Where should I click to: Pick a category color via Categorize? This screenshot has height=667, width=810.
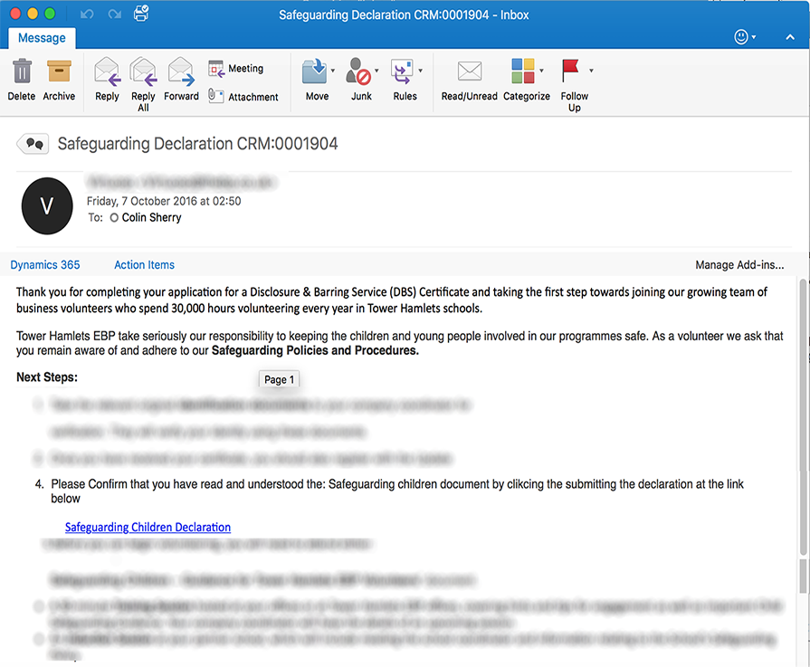pyautogui.click(x=526, y=80)
